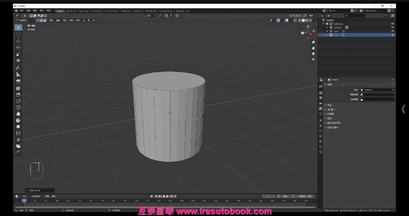Toggle camera view icon in viewport
Screen dimensions: 409x216
313,54
